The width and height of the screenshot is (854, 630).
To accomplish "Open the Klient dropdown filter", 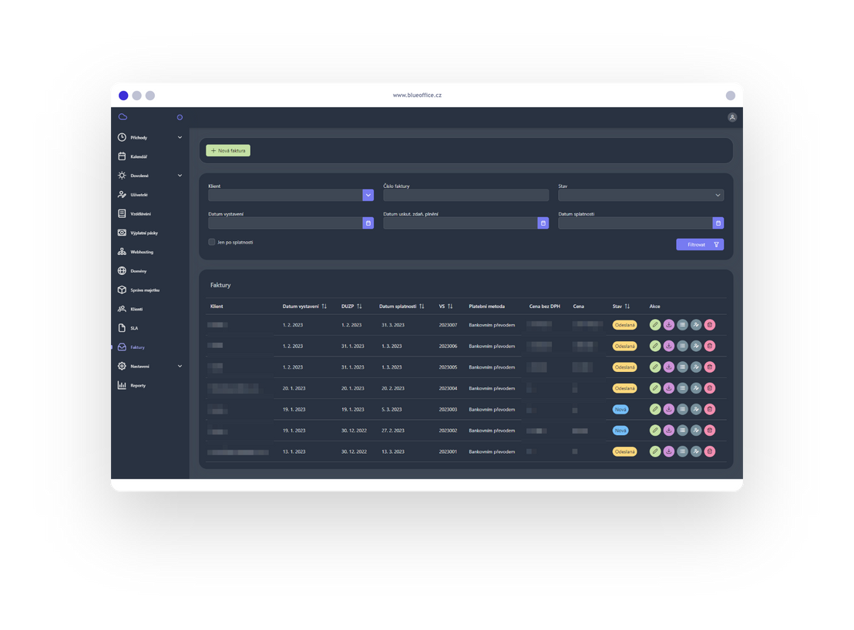I will pyautogui.click(x=368, y=196).
